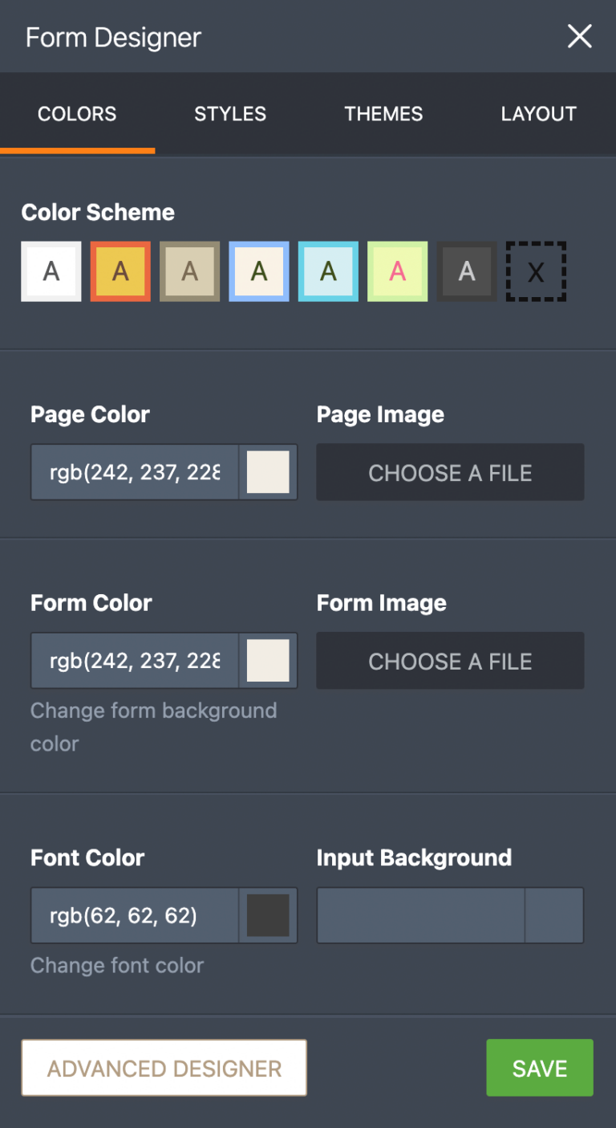
Task: Open the Page Color picker swatch
Action: 269,472
